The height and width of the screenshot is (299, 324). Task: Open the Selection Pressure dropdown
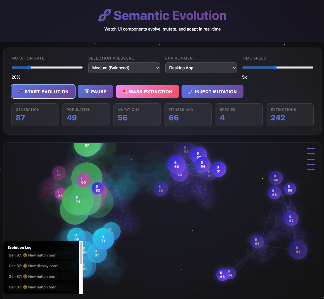124,68
